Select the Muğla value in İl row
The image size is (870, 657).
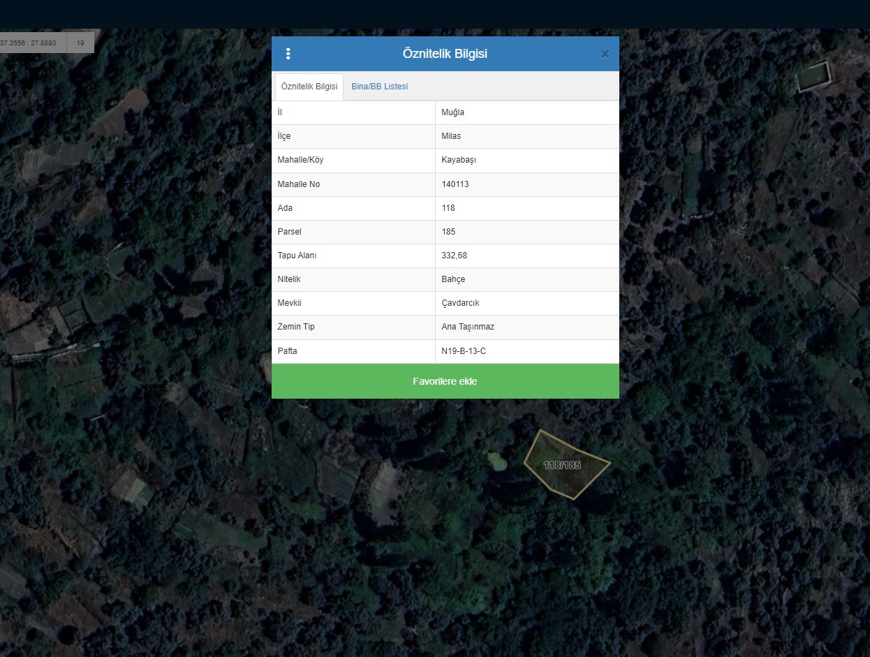[x=452, y=112]
